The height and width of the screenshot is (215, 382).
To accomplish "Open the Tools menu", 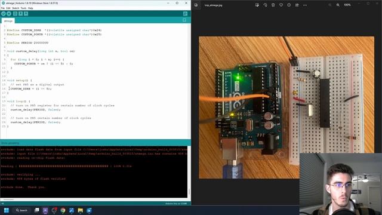I will pos(23,8).
